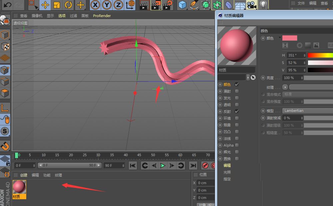Open the 过滤 viewport menu
The height and width of the screenshot is (206, 333).
[73, 16]
